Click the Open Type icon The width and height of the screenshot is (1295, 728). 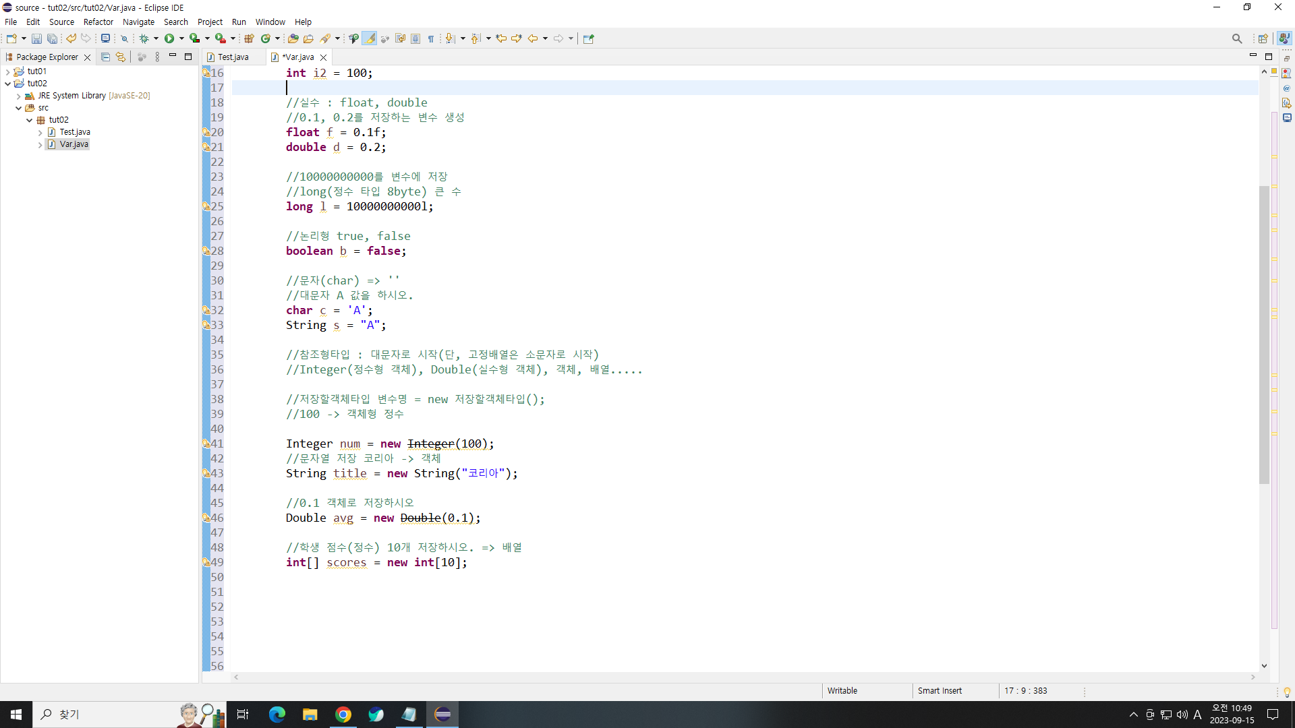coord(293,39)
